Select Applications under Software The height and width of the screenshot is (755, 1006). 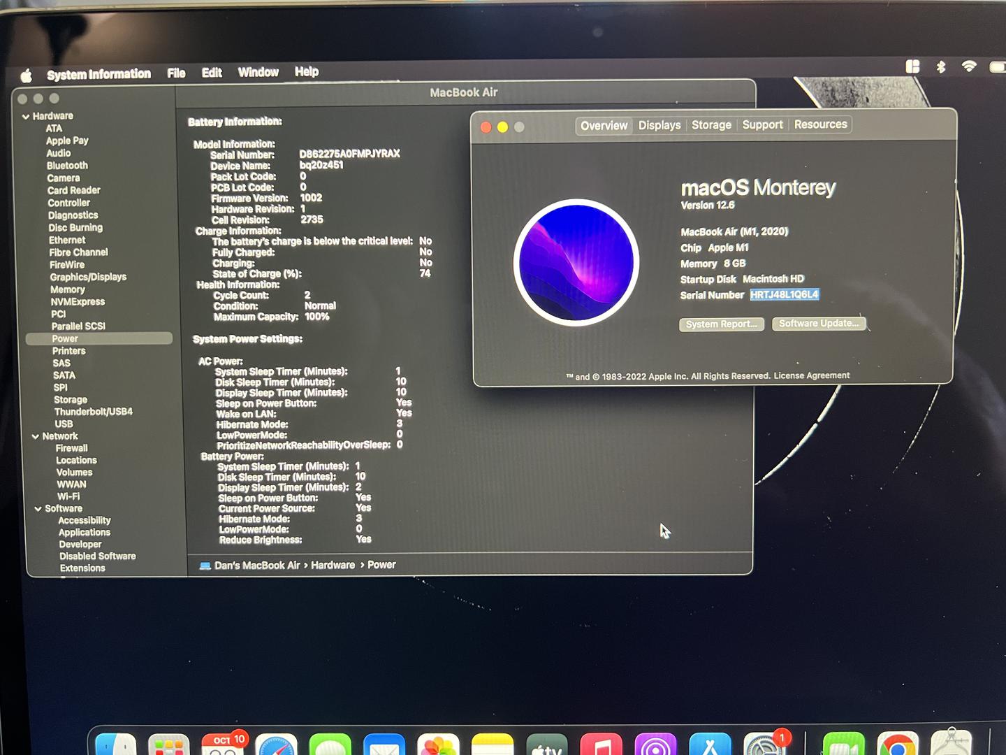85,533
